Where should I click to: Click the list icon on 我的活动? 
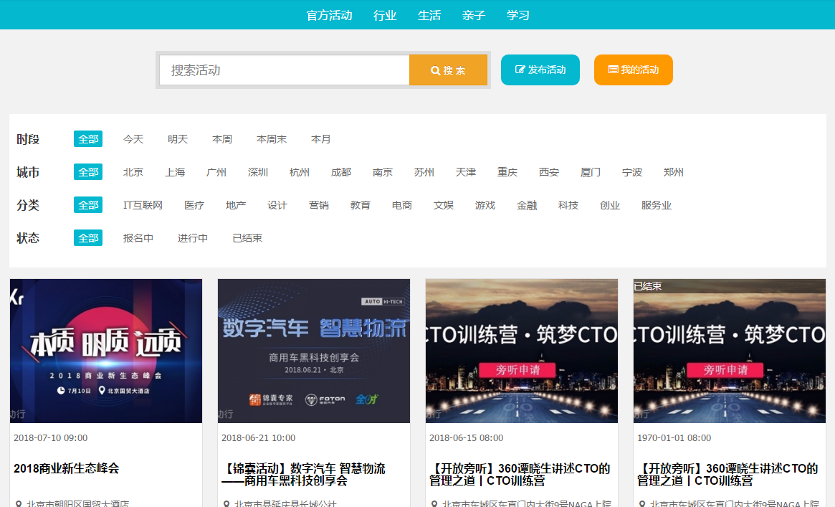pyautogui.click(x=613, y=70)
